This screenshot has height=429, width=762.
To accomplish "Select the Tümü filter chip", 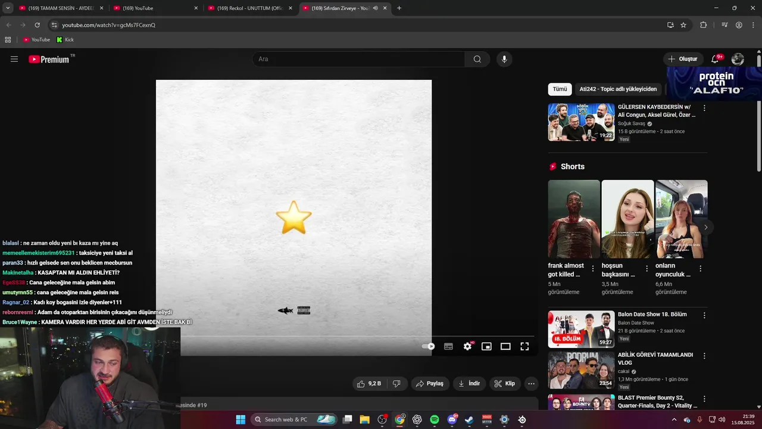I will [x=560, y=89].
